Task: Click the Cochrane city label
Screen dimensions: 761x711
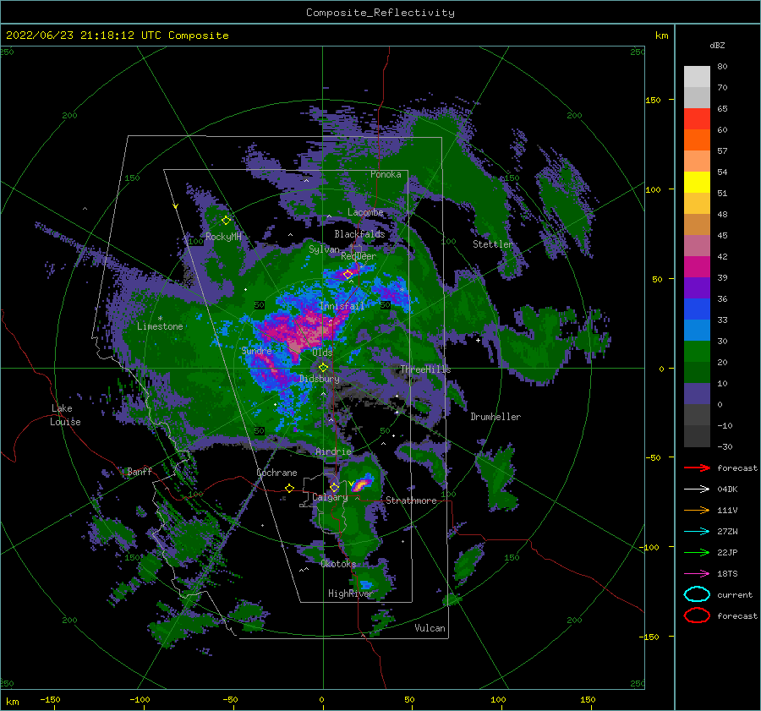Action: coord(276,473)
